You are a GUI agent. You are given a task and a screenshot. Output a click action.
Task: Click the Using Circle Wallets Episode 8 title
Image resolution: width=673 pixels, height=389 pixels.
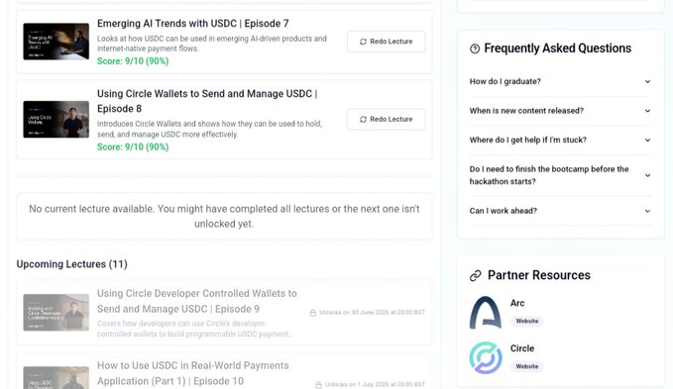(x=207, y=101)
